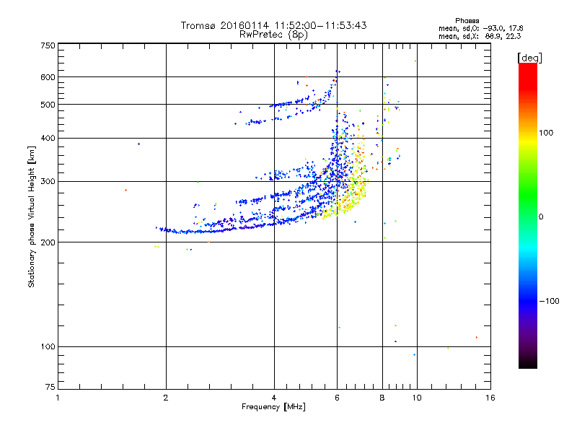The image size is (577, 433).
Task: Click the 'mean, sd,O: -93.0, 17.8' text
Action: click(x=480, y=28)
